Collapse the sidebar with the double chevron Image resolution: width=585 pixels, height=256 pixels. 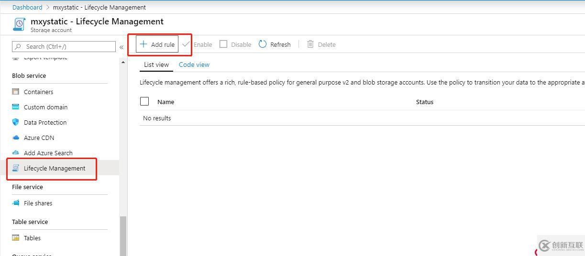121,47
